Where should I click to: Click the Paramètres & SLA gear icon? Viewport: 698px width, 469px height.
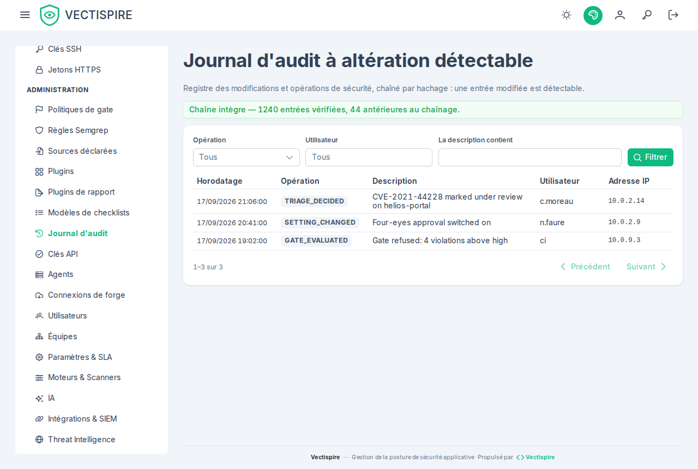click(39, 357)
